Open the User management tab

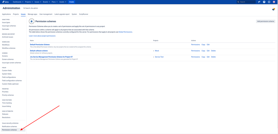[46, 14]
